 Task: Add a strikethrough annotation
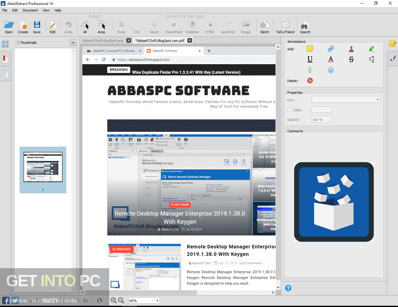pyautogui.click(x=351, y=59)
